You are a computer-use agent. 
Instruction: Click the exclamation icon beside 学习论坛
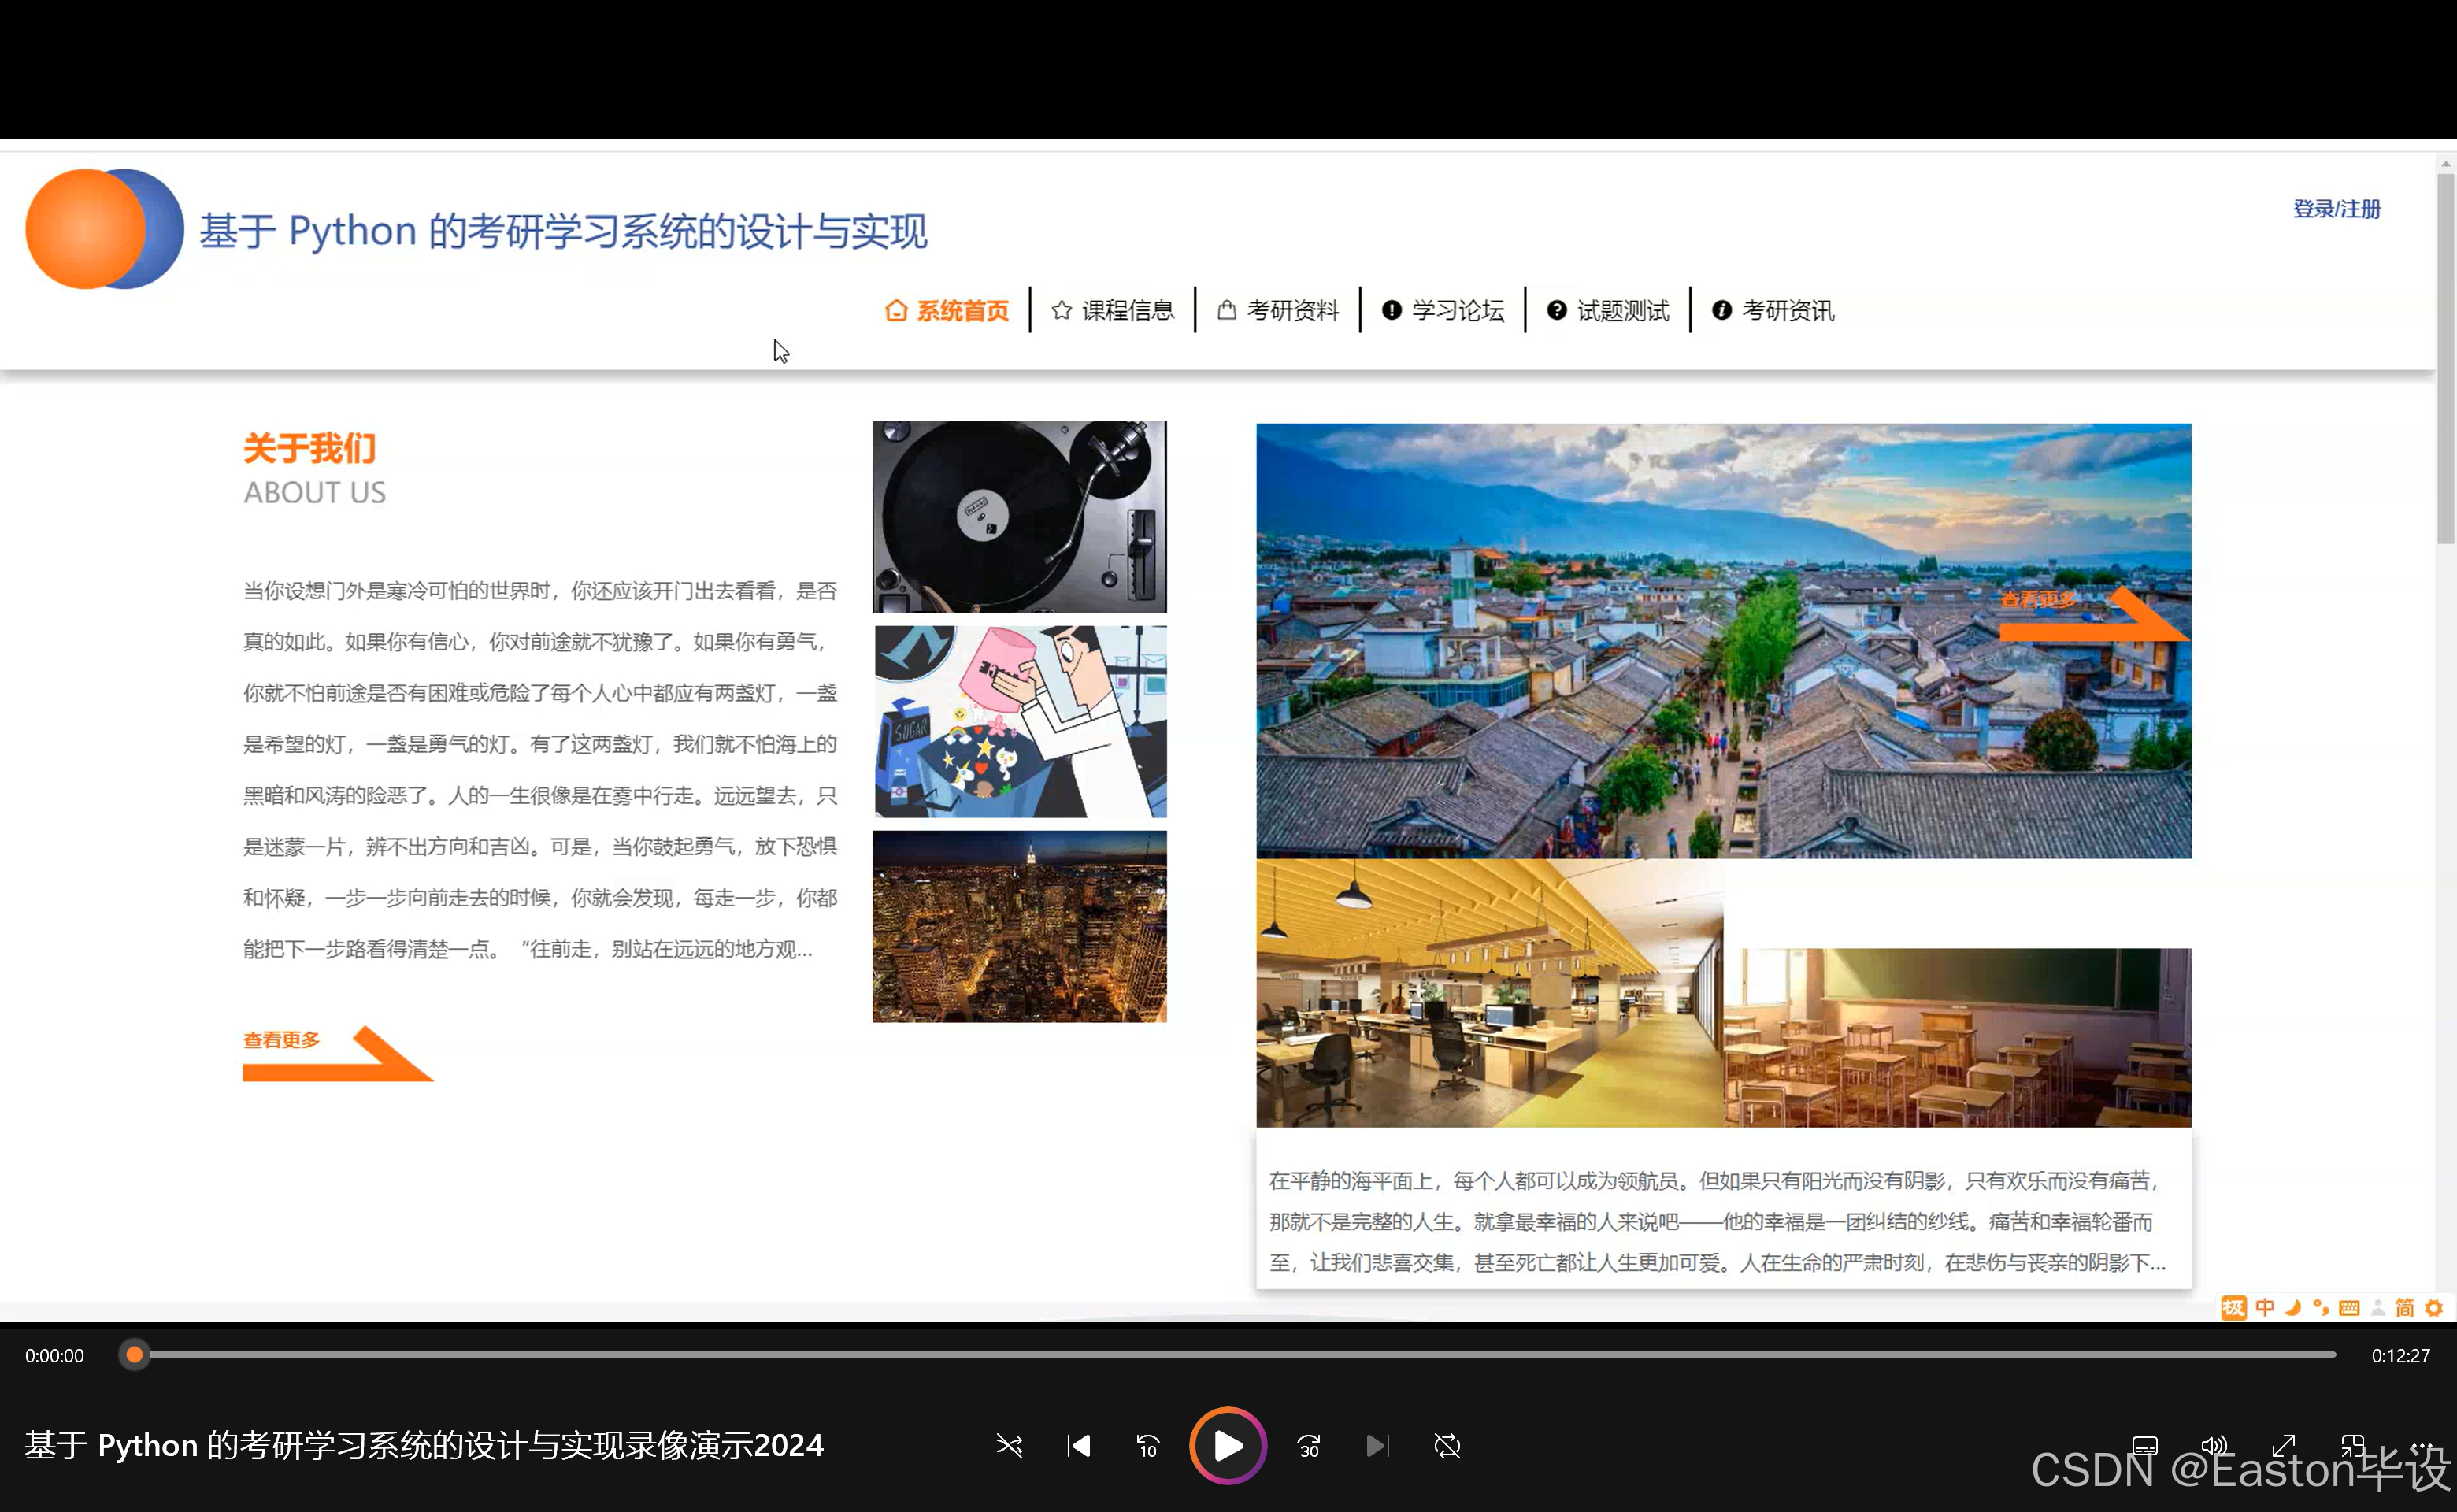[1391, 310]
